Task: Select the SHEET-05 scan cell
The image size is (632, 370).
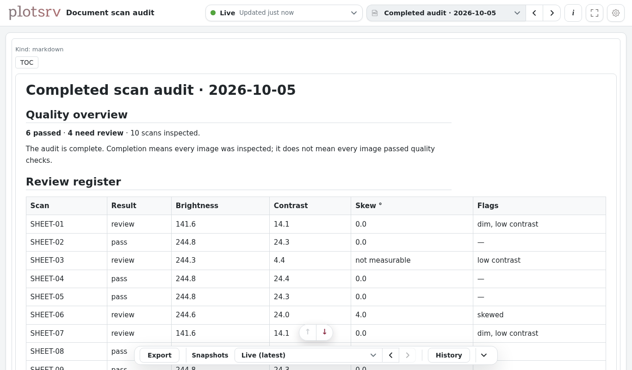Action: [67, 297]
